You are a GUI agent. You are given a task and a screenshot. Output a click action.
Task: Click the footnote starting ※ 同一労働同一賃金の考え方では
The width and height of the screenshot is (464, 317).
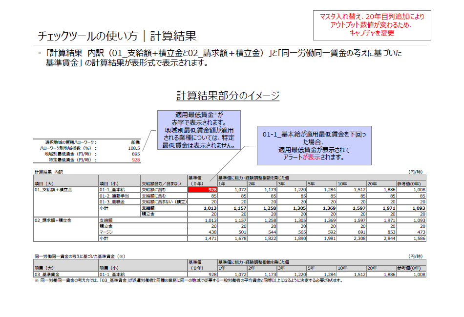[x=189, y=280]
